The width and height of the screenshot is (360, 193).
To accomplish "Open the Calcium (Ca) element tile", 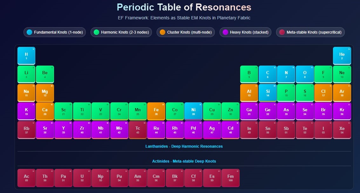I will pyautogui.click(x=45, y=111).
